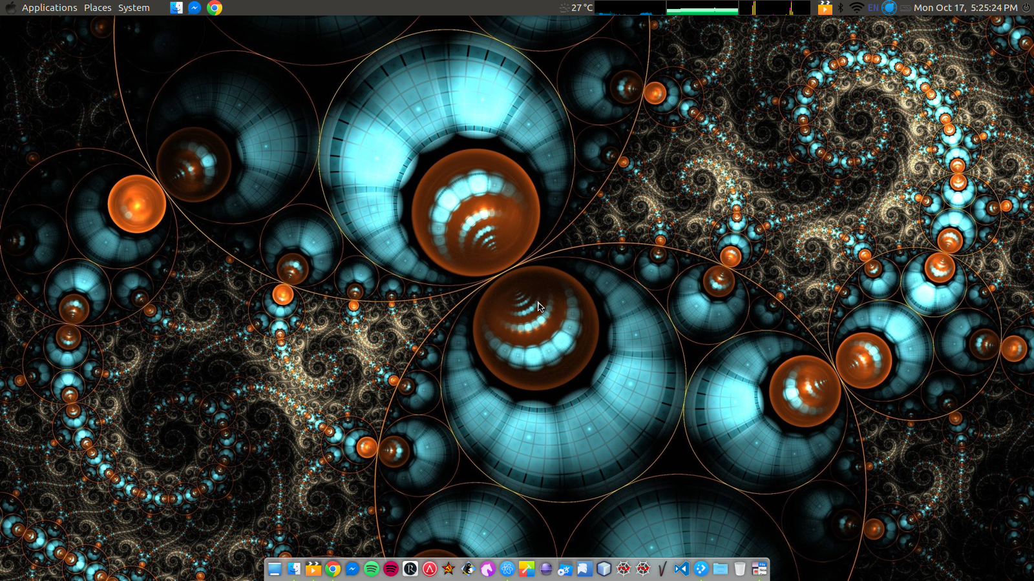The width and height of the screenshot is (1034, 581).
Task: Open the Trash in the dock
Action: click(740, 569)
